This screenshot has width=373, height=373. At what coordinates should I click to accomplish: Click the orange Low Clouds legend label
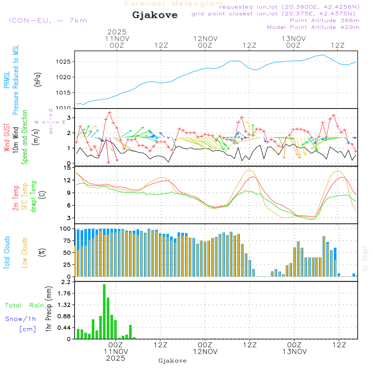coord(25,253)
